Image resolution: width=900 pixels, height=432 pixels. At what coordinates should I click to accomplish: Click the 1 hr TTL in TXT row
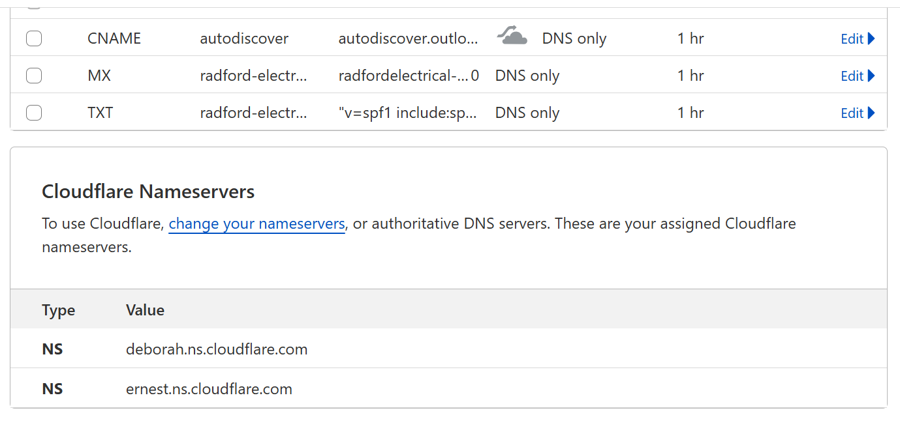click(691, 113)
